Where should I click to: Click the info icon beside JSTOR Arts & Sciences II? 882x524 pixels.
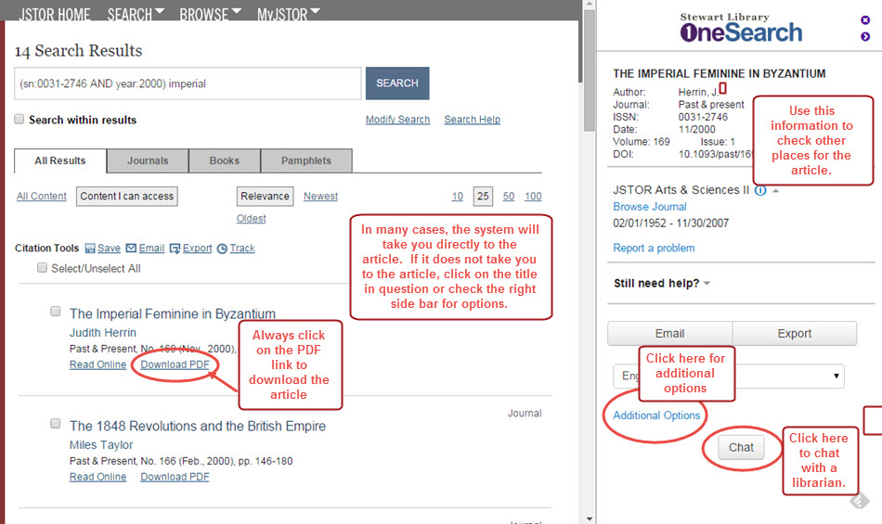point(760,190)
